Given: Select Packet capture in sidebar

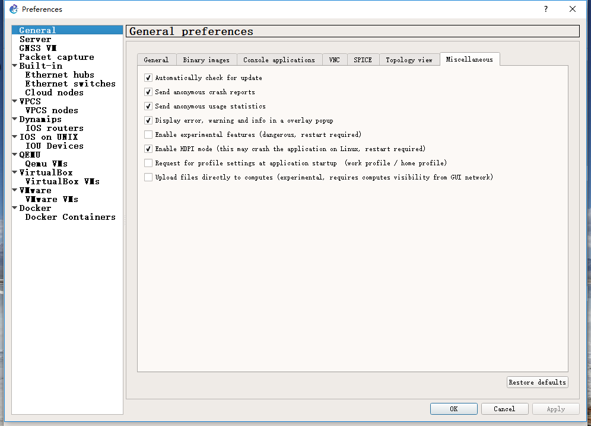Looking at the screenshot, I should pyautogui.click(x=56, y=57).
